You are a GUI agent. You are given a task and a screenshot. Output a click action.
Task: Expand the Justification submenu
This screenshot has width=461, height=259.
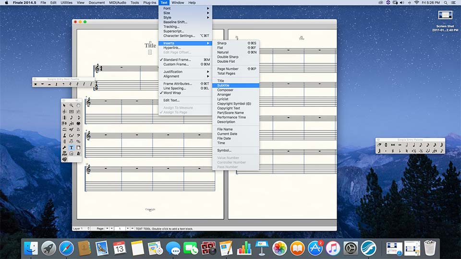click(x=185, y=71)
